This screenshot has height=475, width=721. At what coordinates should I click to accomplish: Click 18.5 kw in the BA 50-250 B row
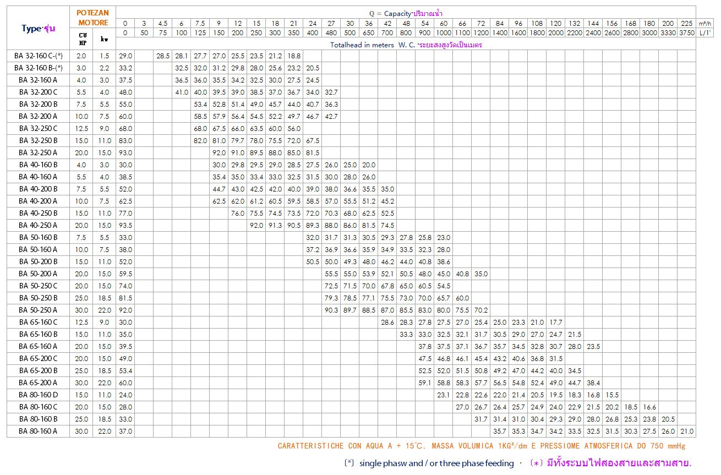tap(105, 298)
